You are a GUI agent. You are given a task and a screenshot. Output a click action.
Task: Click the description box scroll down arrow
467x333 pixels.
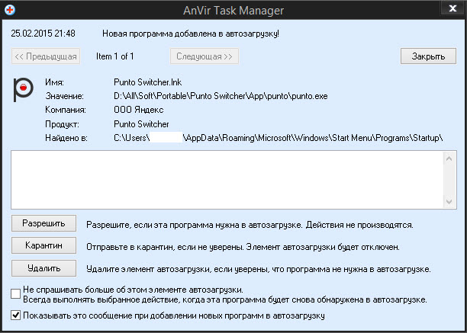[x=449, y=200]
